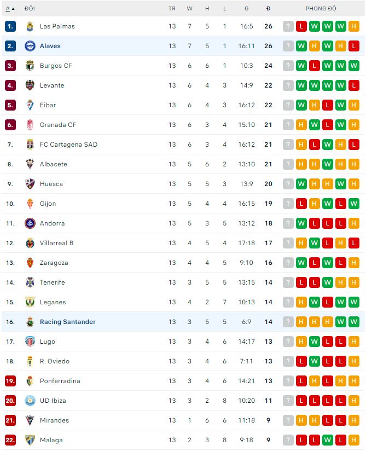Click the TR matches played header
366x451 pixels.
172,9
